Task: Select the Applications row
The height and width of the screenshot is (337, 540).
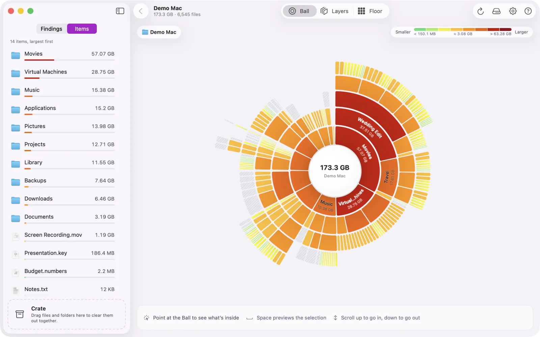Action: coord(63,110)
